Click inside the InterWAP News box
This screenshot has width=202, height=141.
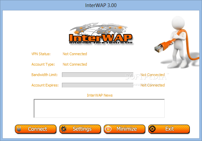point(99,108)
